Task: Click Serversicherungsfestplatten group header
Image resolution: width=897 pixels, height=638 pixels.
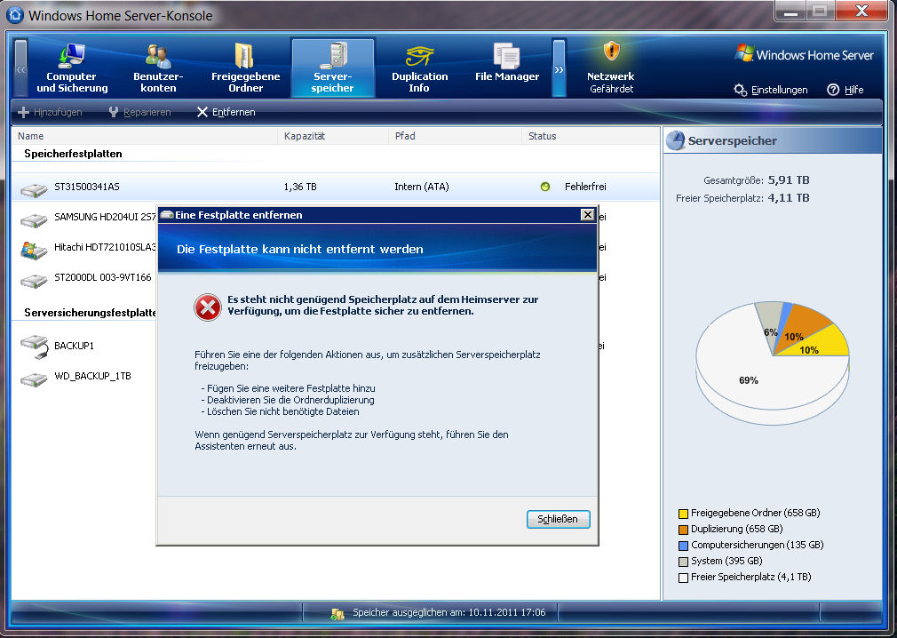Action: tap(90, 313)
